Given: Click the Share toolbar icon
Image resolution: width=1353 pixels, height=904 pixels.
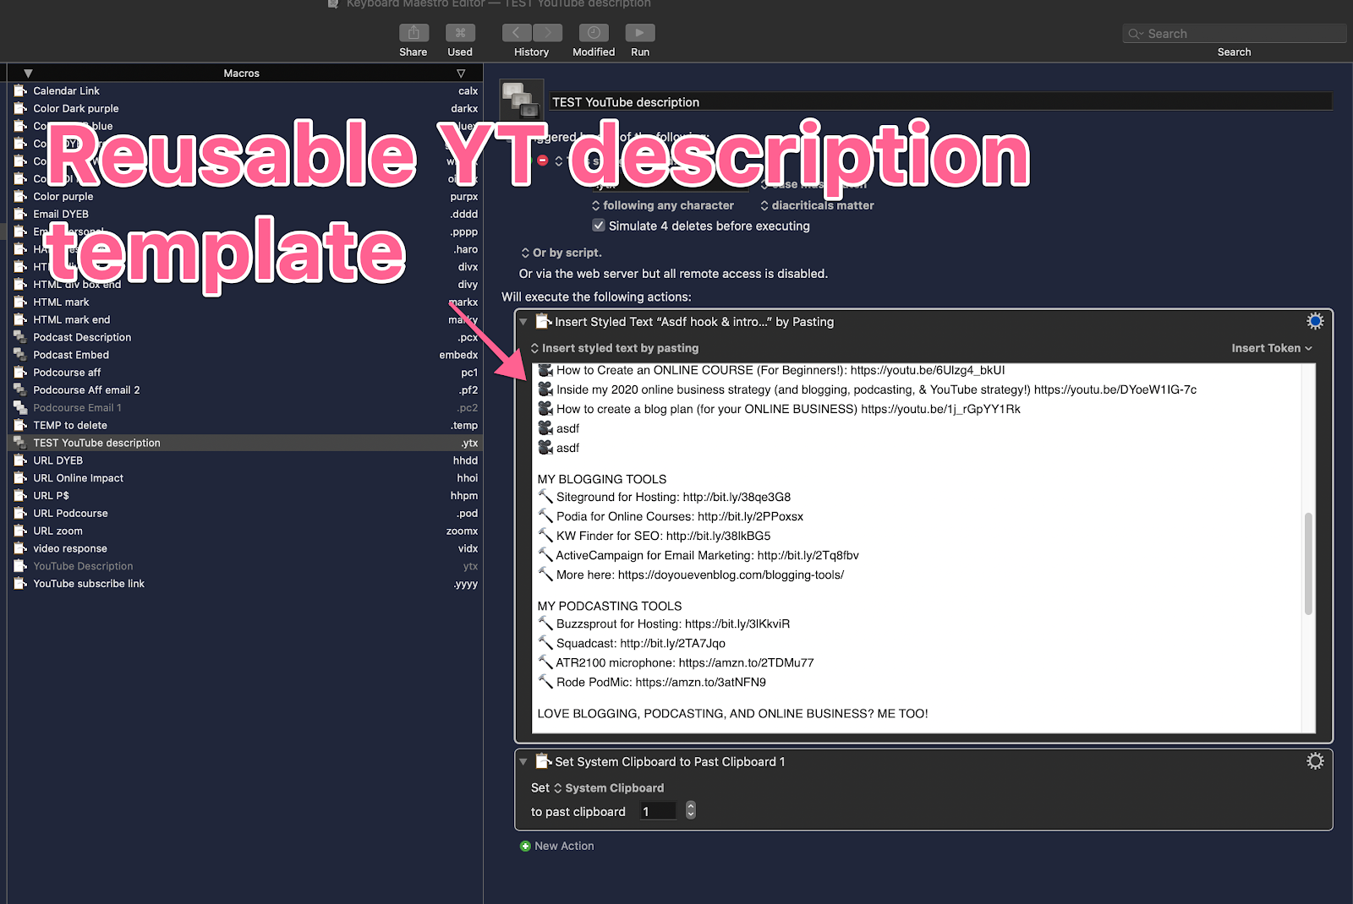Looking at the screenshot, I should (414, 33).
